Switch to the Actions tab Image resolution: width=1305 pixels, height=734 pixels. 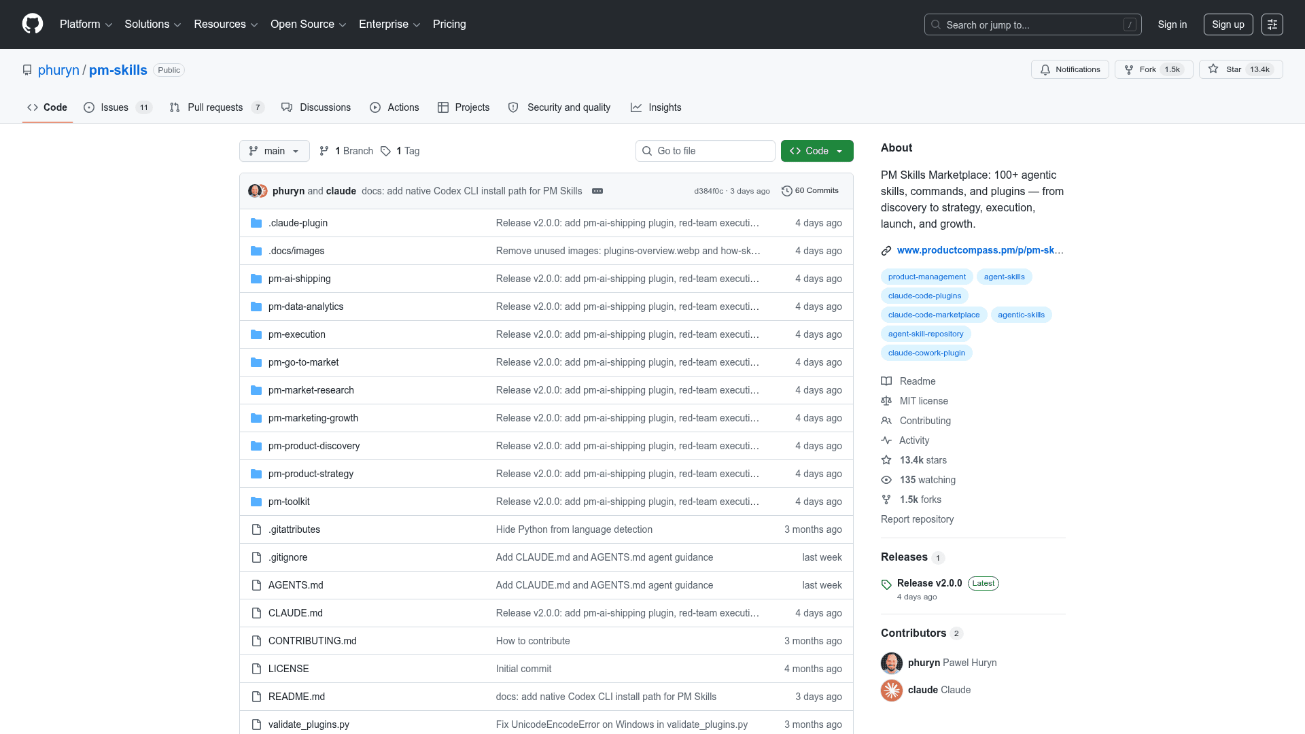pyautogui.click(x=394, y=107)
